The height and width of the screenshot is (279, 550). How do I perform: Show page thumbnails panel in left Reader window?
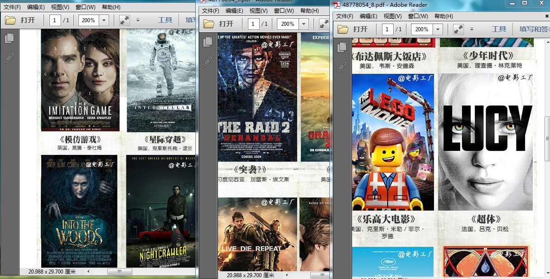pos(9,39)
